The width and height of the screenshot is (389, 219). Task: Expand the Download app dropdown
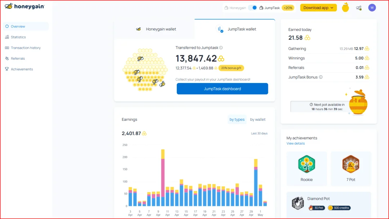click(318, 8)
